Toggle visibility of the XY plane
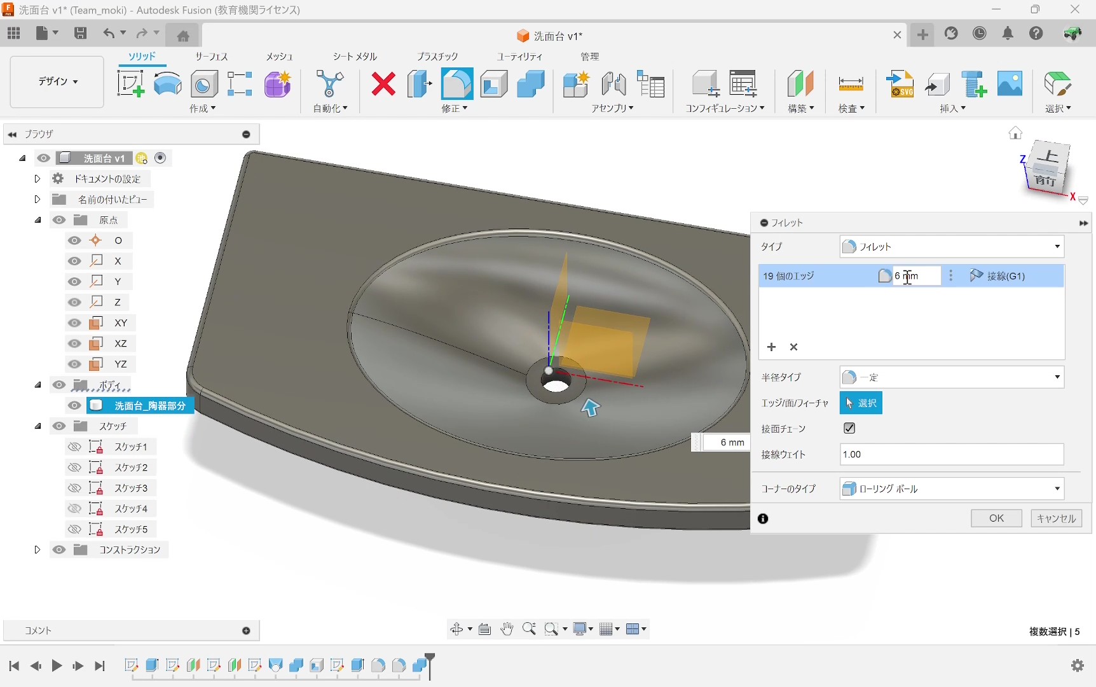 point(74,323)
